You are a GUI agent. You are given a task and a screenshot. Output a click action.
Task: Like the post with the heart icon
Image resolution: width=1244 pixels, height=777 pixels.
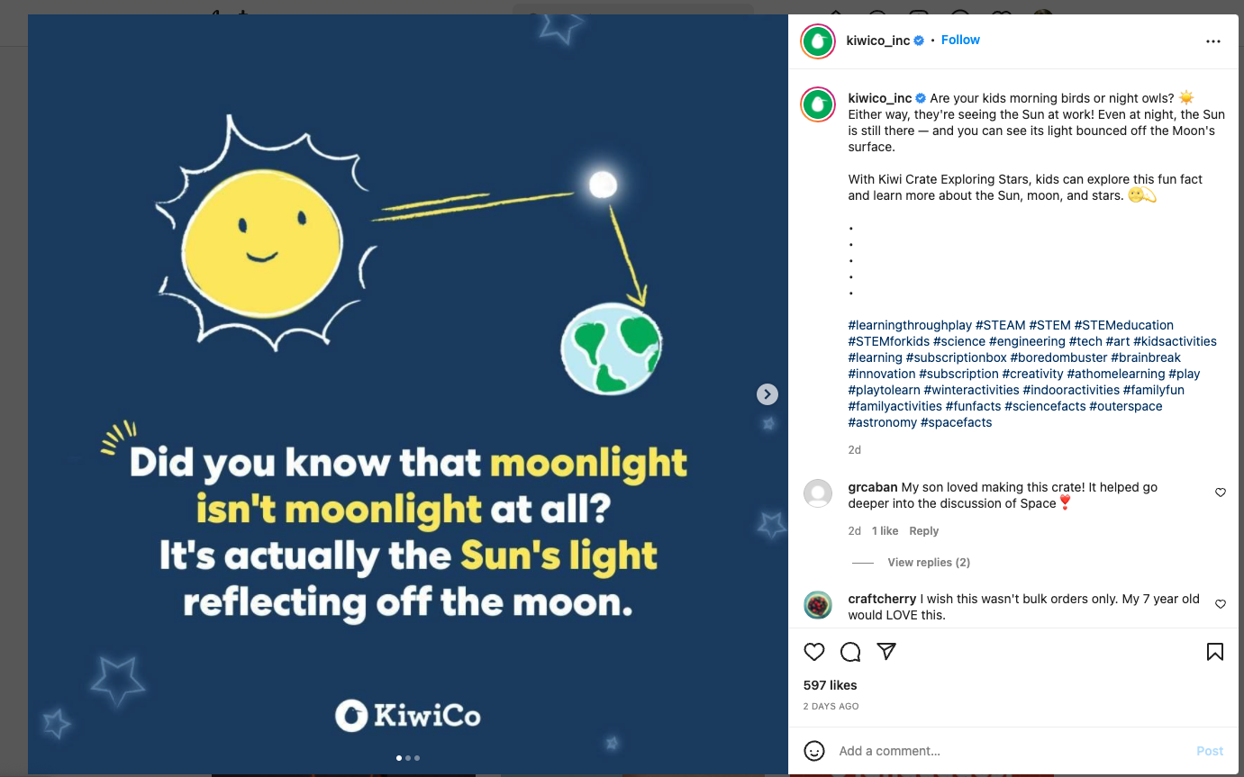(x=814, y=652)
